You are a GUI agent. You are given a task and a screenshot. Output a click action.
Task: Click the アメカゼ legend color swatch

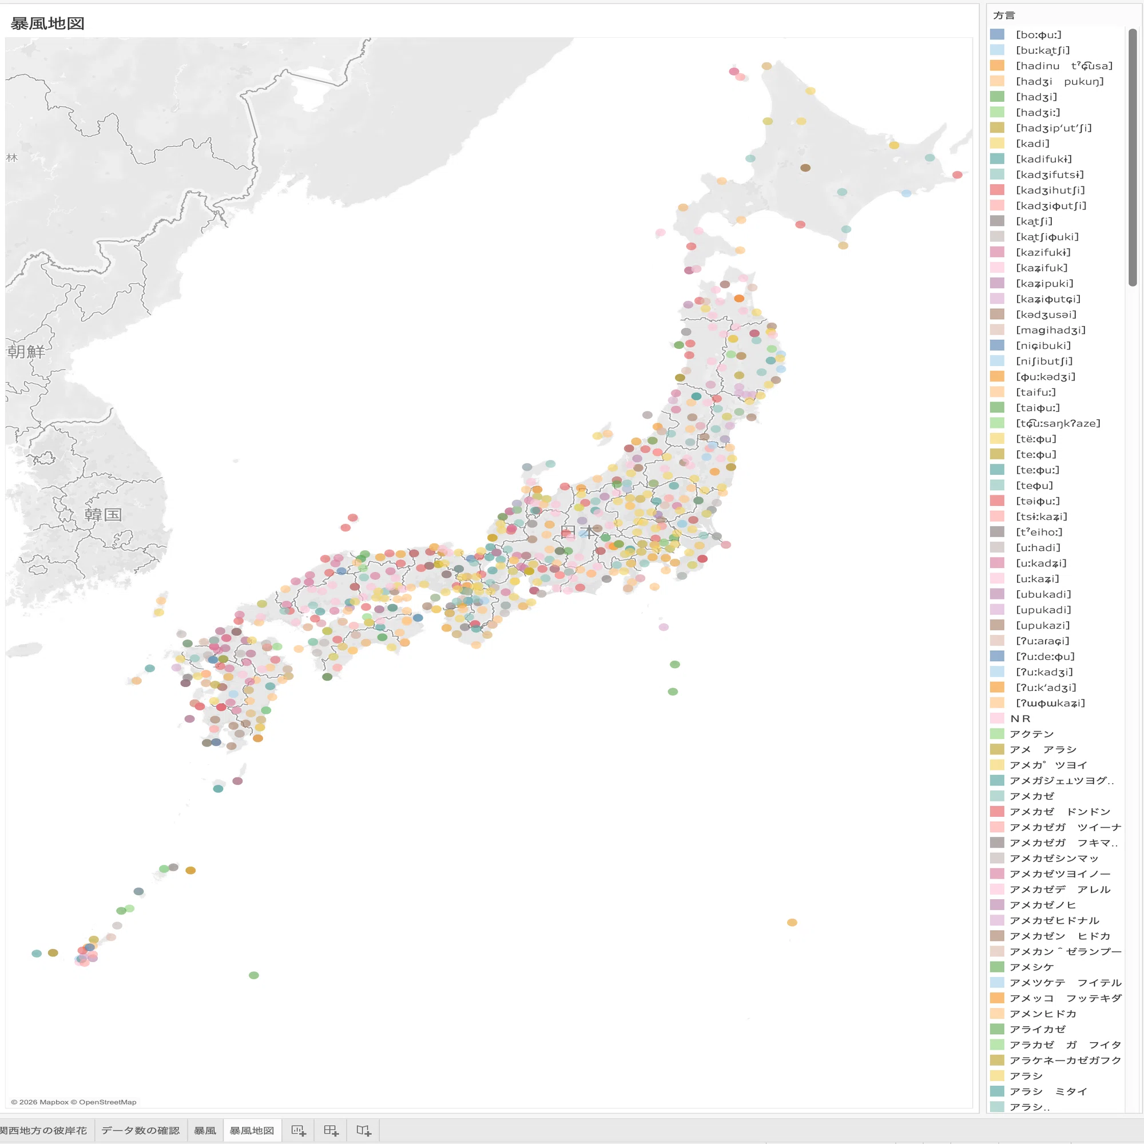tap(997, 796)
